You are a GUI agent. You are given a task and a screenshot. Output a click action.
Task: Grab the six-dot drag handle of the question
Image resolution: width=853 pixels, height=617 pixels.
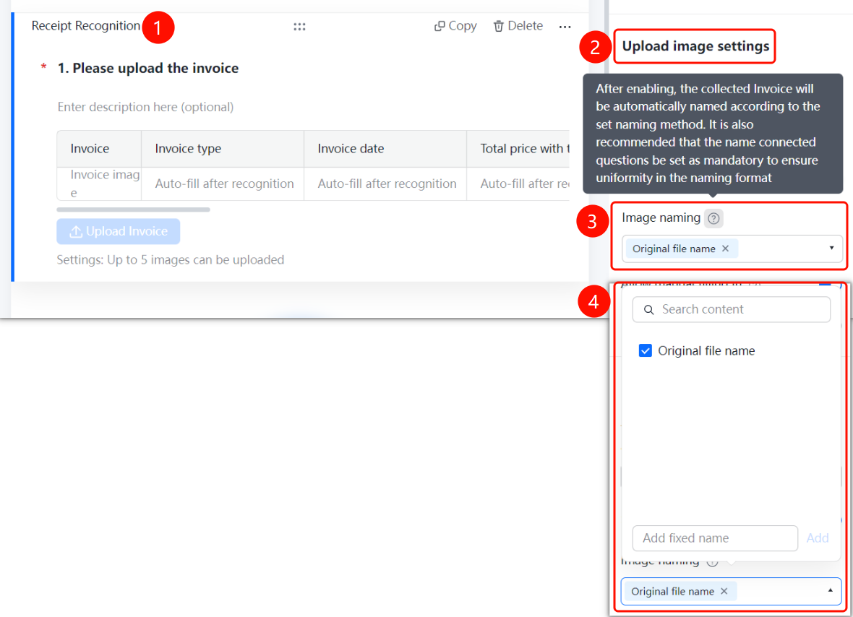pyautogui.click(x=299, y=26)
